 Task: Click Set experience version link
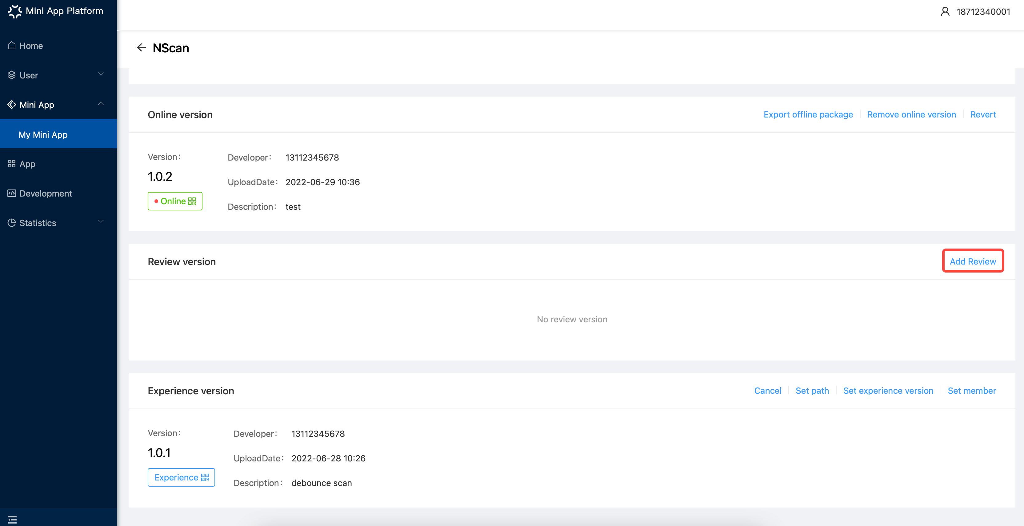888,391
